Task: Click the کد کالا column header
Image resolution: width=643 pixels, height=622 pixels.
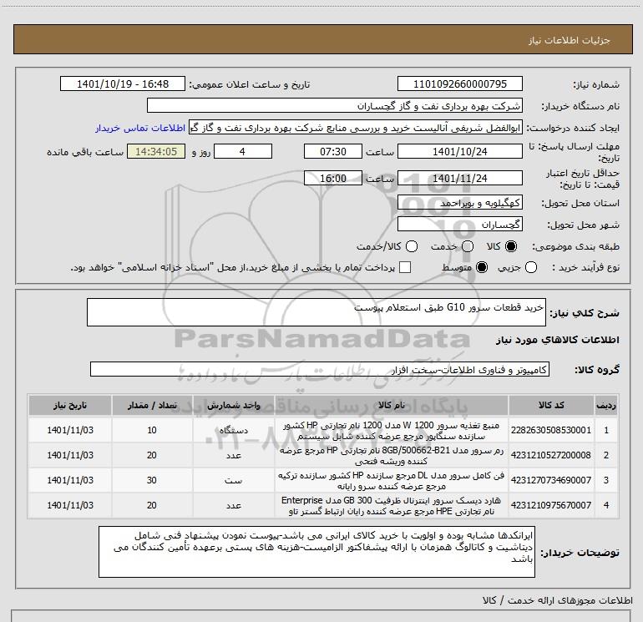Action: (x=551, y=405)
